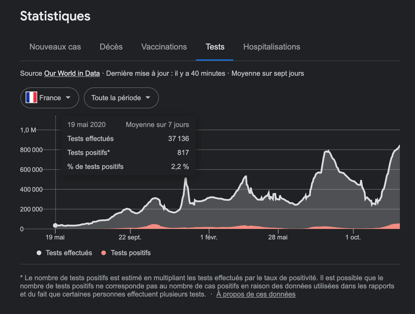Click the white Tests effectués legend dot
The image size is (415, 314).
coord(39,253)
